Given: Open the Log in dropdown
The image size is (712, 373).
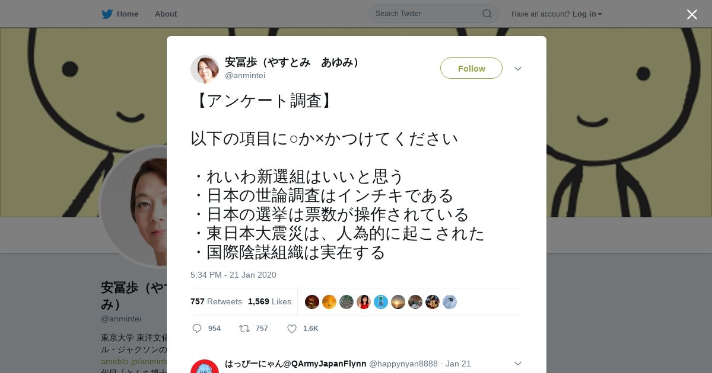Looking at the screenshot, I should 587,14.
